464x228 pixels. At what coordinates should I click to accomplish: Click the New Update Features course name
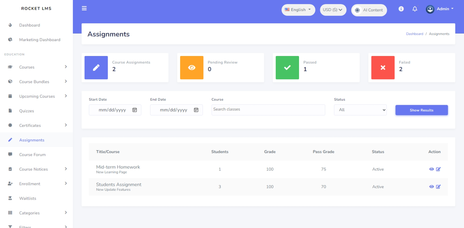tap(113, 190)
